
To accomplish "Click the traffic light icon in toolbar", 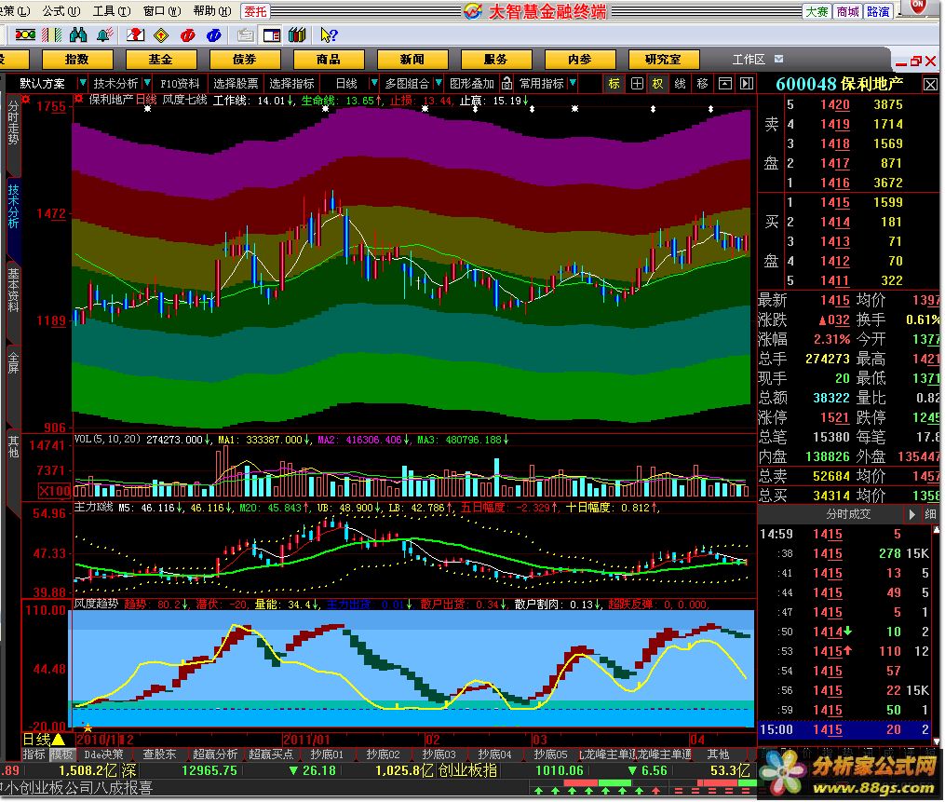I will tap(25, 35).
